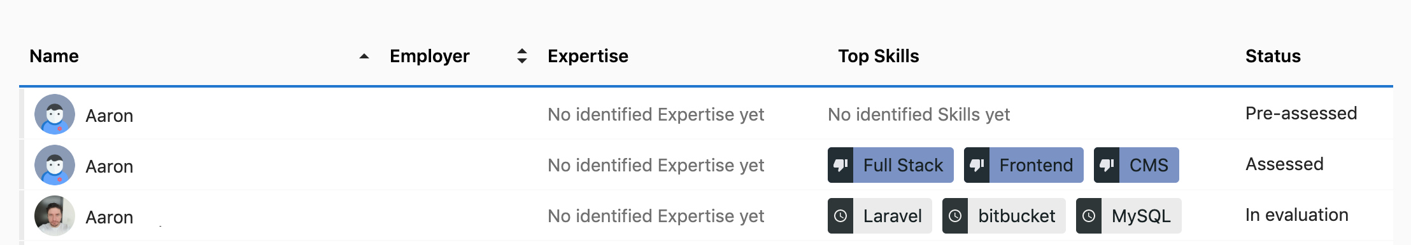
Task: Click thumbs-down icon on Full Stack skill
Action: pyautogui.click(x=840, y=165)
